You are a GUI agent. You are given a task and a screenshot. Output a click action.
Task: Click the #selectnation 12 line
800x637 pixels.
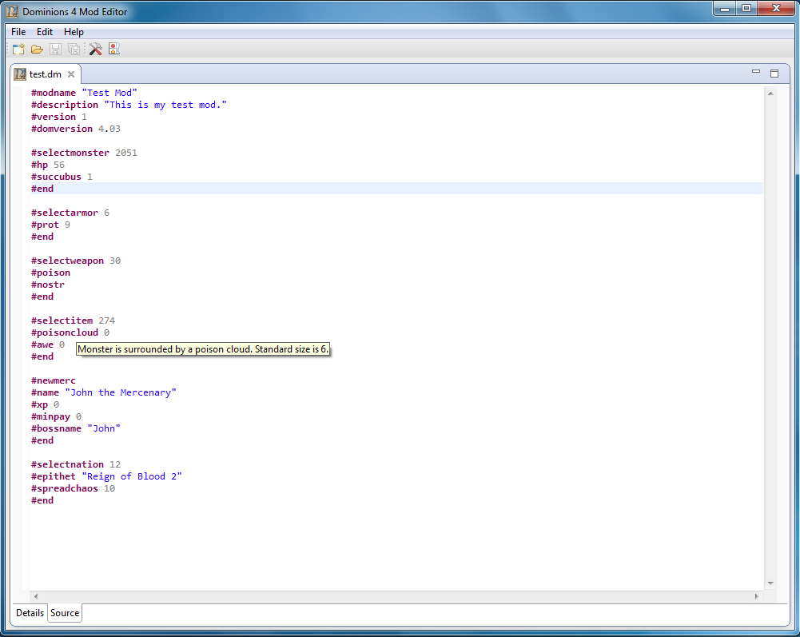(x=75, y=464)
